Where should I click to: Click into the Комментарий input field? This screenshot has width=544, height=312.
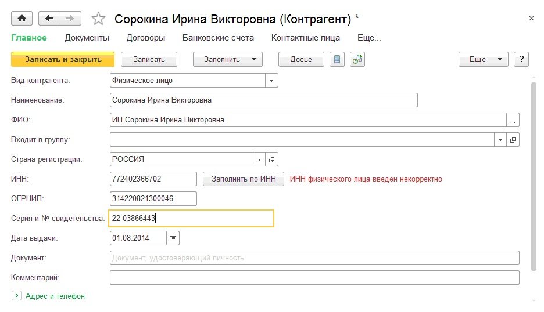point(314,278)
